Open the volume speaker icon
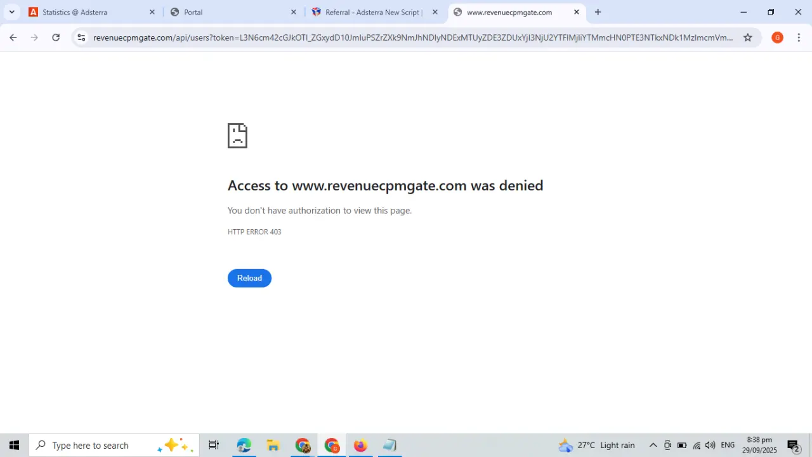The image size is (812, 457). click(x=710, y=445)
